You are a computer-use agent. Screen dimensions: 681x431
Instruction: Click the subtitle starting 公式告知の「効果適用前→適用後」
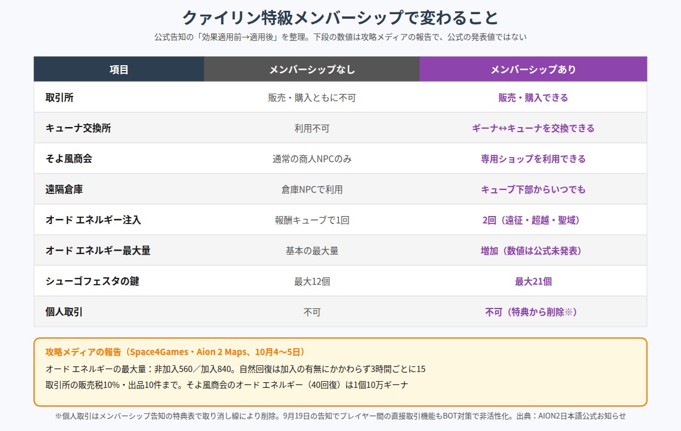coord(340,37)
